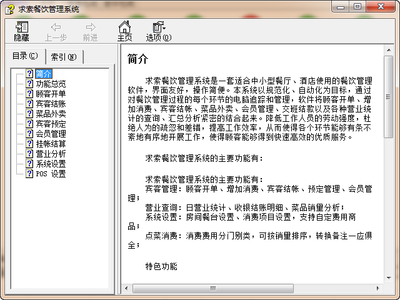Click the vertical scrollbar up arrow
Viewport: 400px width, 300px height.
coord(389,50)
